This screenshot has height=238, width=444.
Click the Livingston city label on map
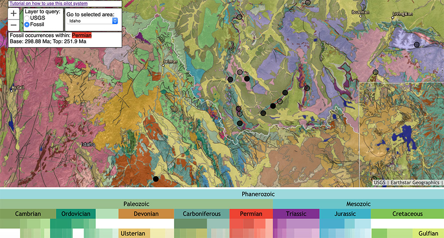point(402,14)
